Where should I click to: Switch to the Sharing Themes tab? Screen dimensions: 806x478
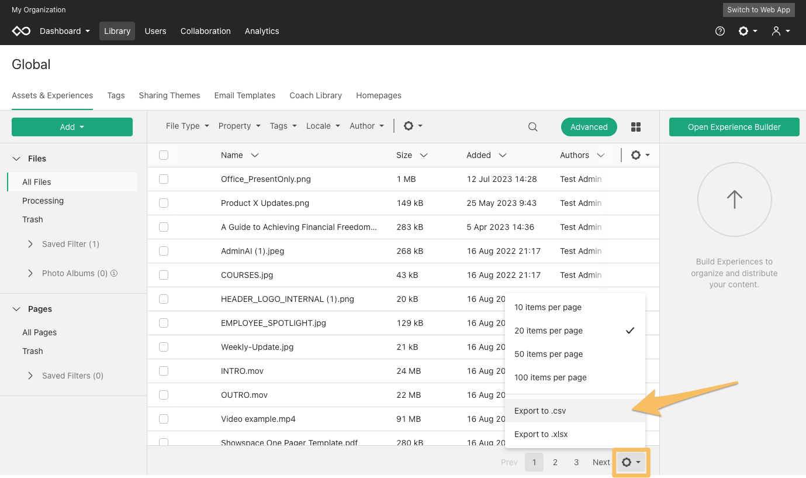169,95
